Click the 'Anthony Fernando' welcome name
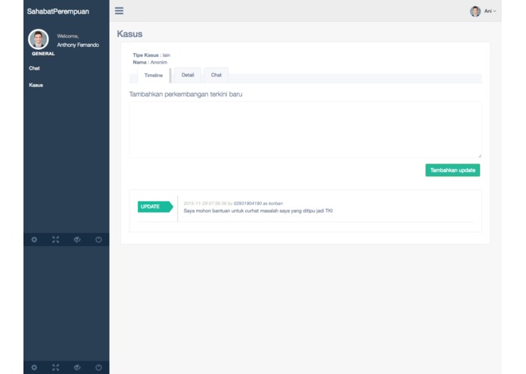This screenshot has width=526, height=374. click(78, 45)
